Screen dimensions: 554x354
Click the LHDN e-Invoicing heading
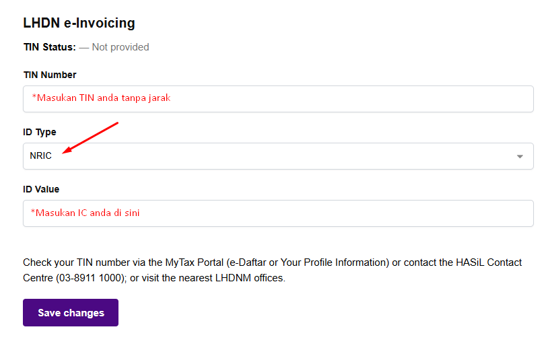[79, 23]
